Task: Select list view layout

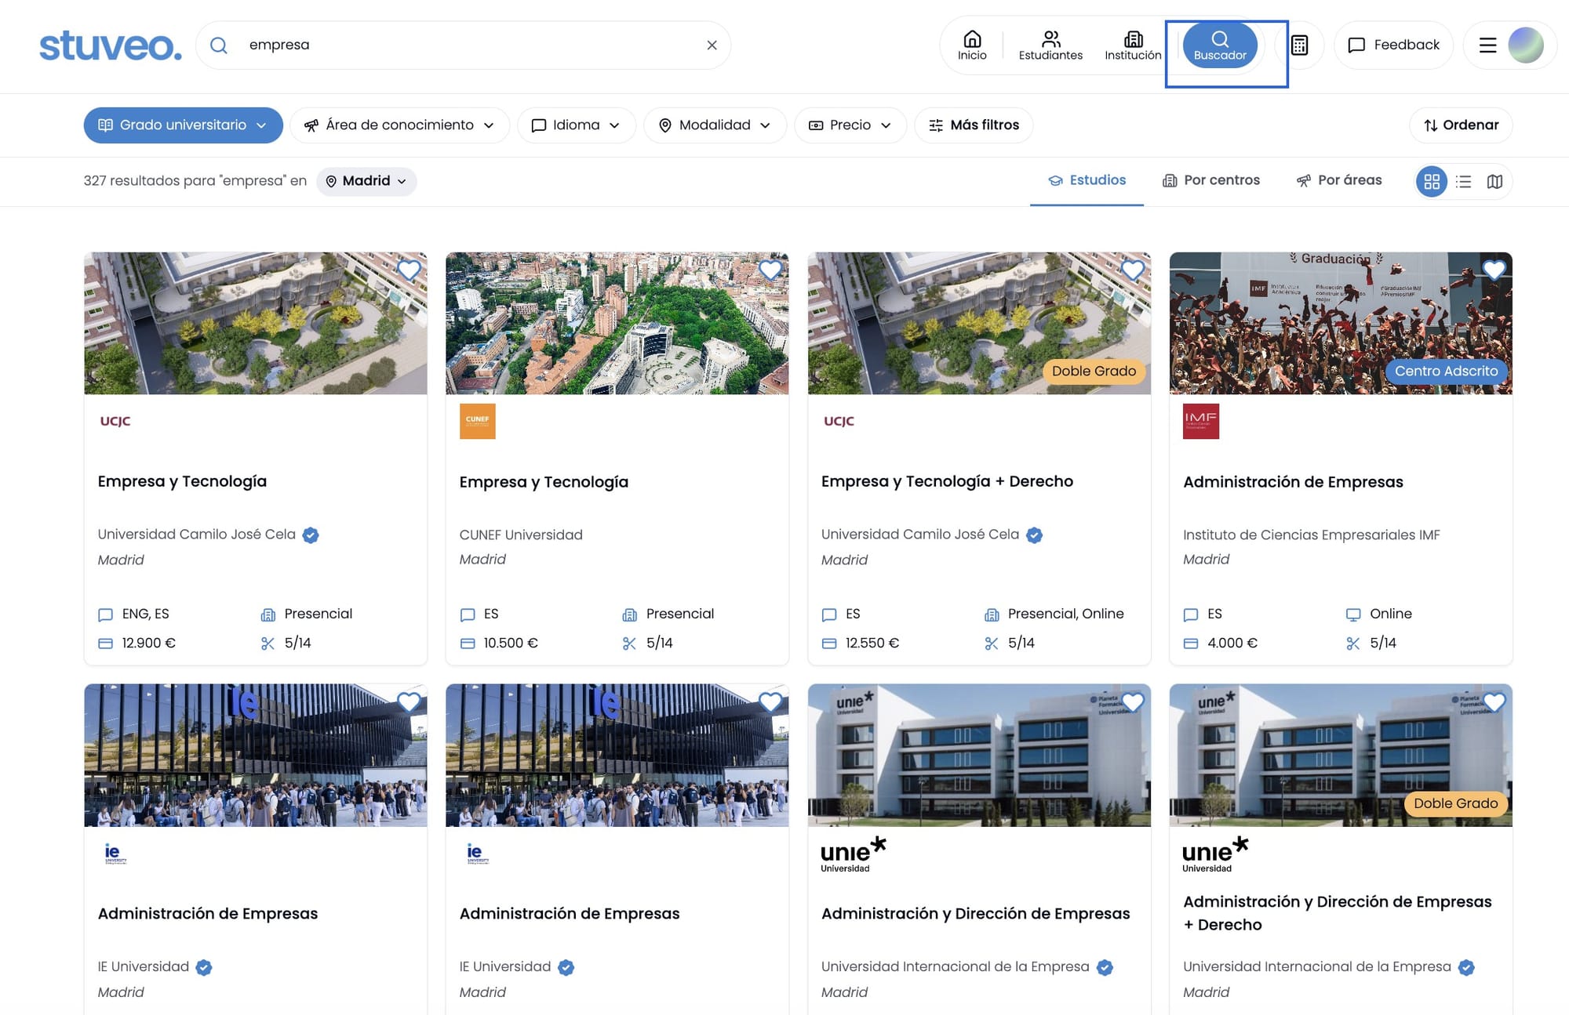Action: (1463, 182)
